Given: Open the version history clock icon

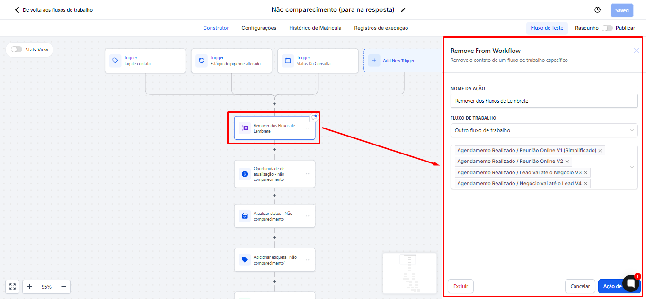Looking at the screenshot, I should pyautogui.click(x=598, y=10).
